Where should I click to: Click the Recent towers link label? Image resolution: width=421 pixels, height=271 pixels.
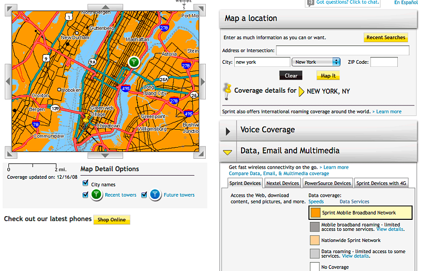coord(121,195)
